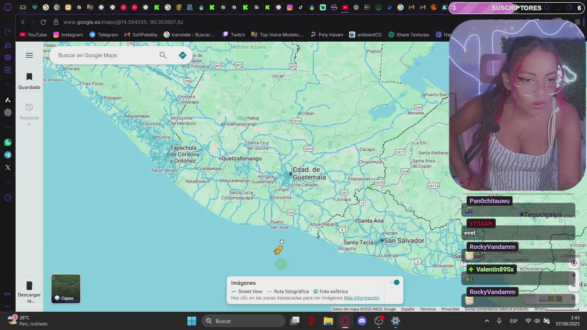Click the ESP language indicator

point(514,321)
